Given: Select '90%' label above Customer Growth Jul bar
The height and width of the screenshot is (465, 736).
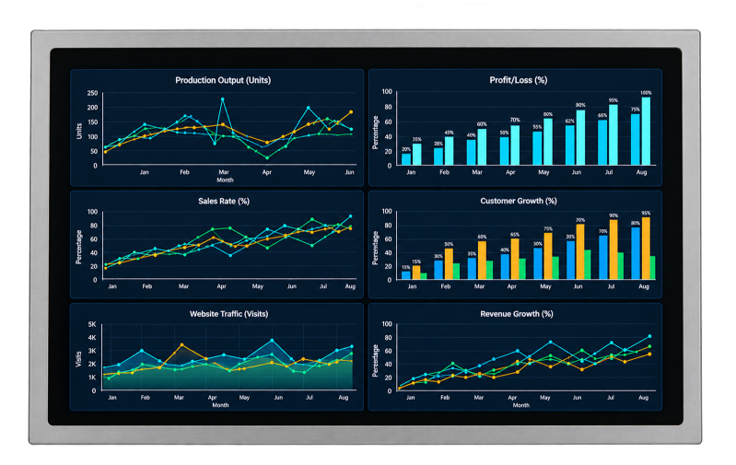Looking at the screenshot, I should [613, 215].
